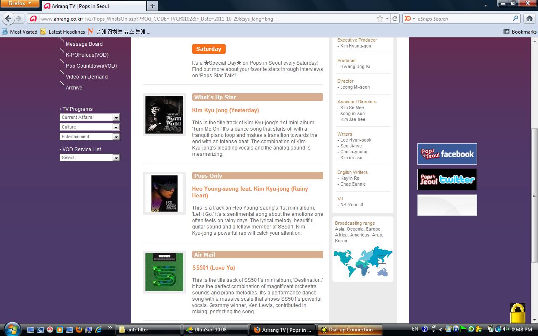Image resolution: width=538 pixels, height=336 pixels.
Task: Bookmark this page with the star icon
Action: [380, 18]
